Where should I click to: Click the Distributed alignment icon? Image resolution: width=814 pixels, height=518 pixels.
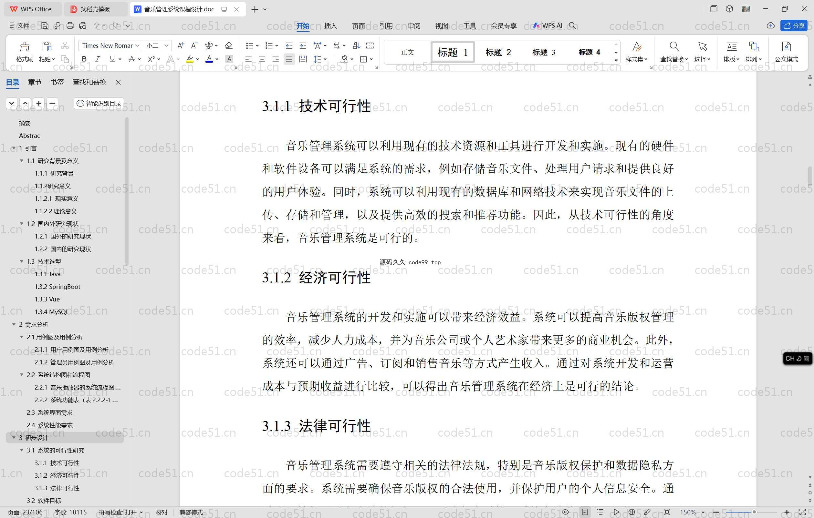[x=303, y=59]
